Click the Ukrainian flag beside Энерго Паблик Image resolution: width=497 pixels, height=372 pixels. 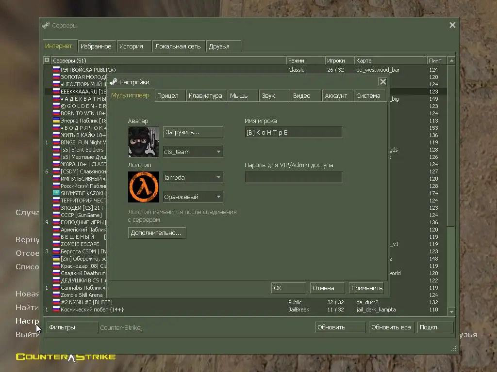56,120
